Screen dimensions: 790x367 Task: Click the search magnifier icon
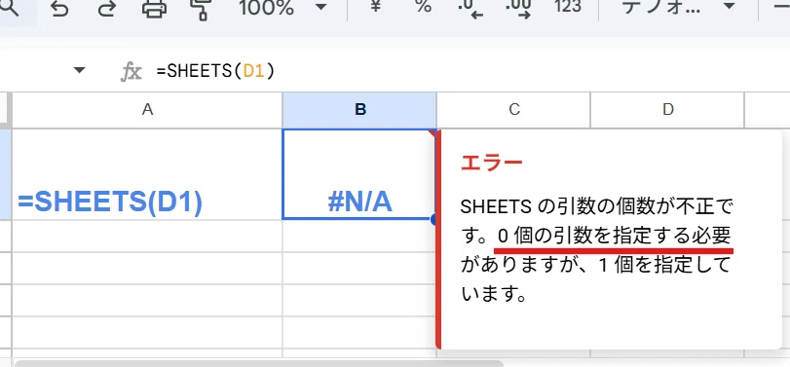9,7
